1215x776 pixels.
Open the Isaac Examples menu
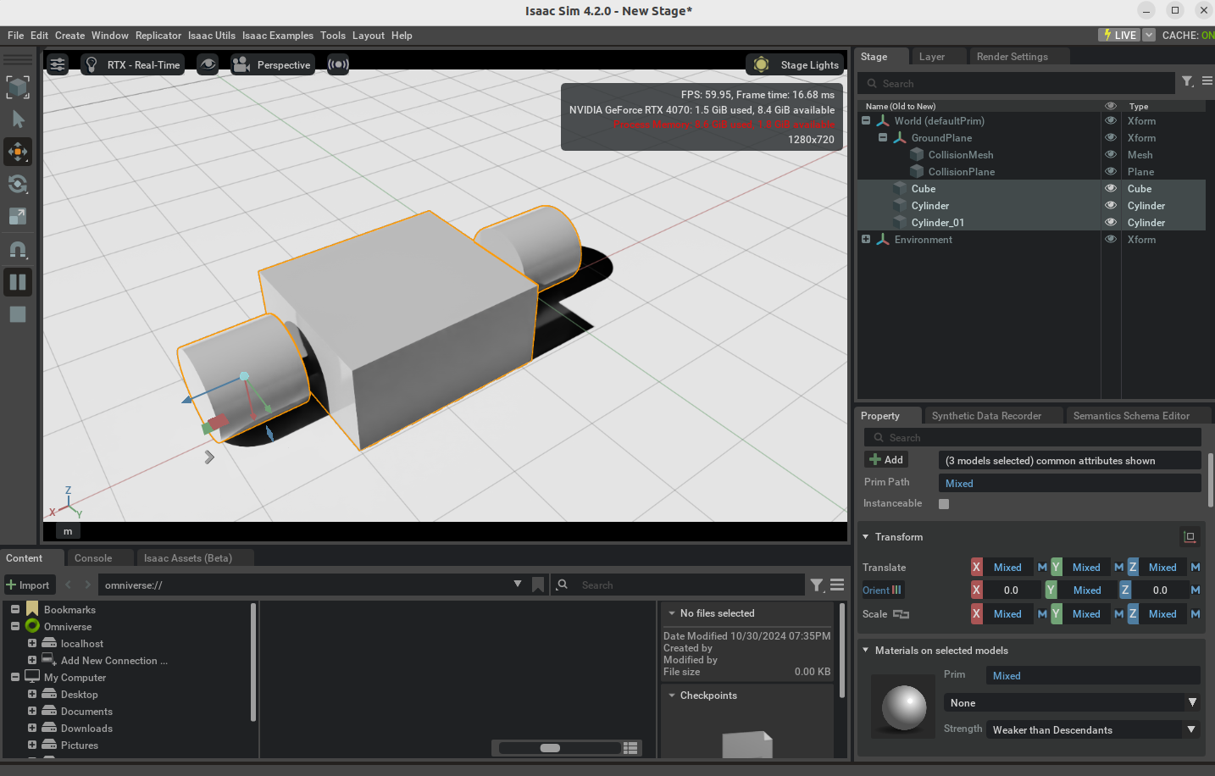277,36
